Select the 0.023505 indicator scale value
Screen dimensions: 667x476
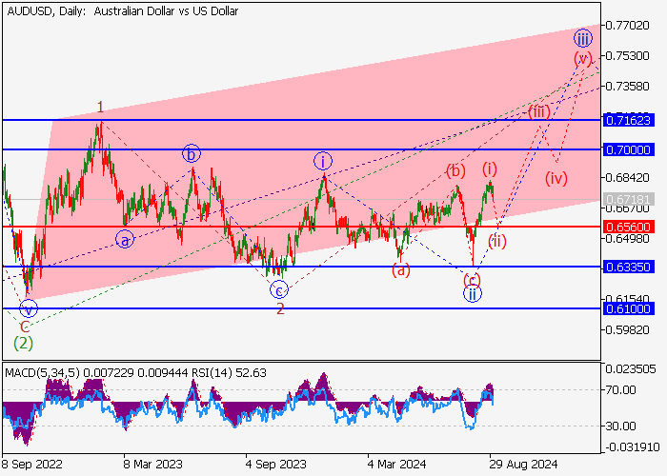click(x=631, y=369)
